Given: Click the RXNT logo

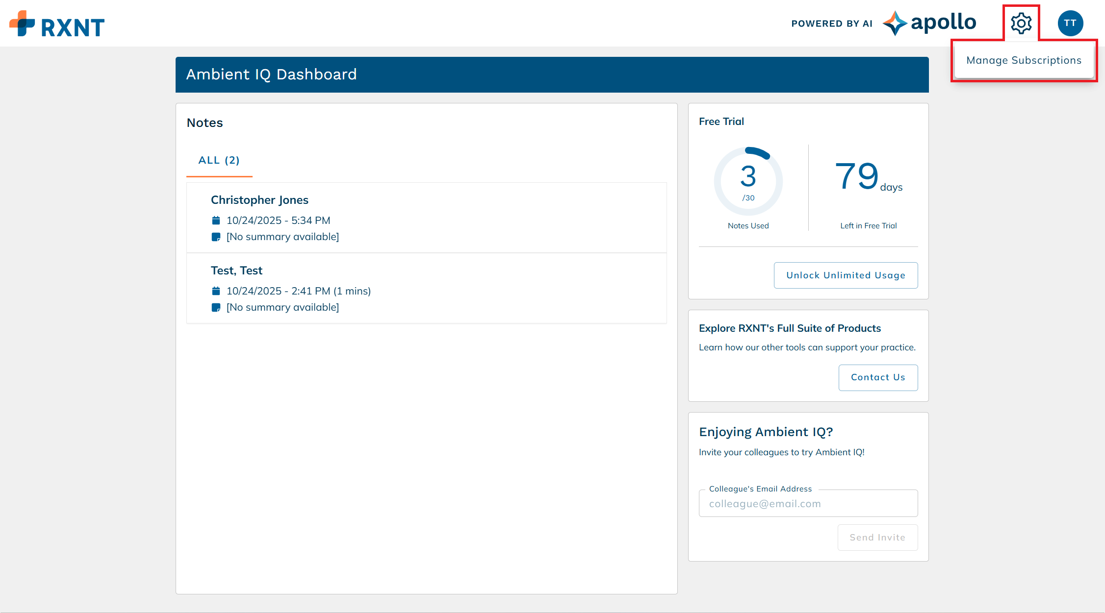Looking at the screenshot, I should coord(57,25).
